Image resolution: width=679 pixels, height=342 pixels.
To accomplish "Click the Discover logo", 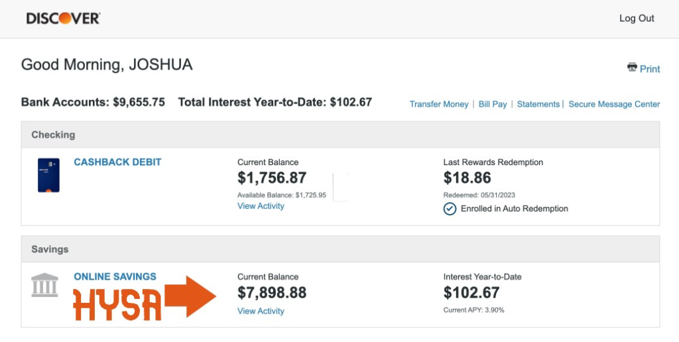I will click(x=63, y=19).
